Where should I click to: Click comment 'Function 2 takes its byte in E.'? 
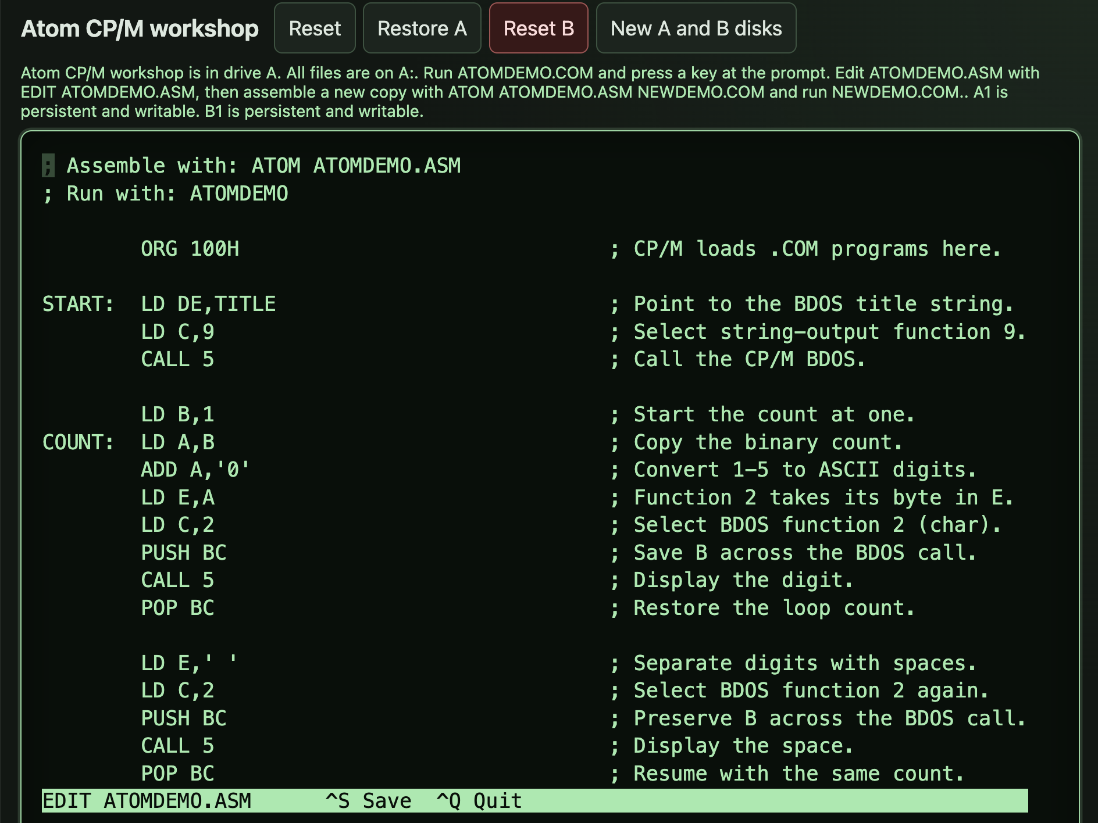pyautogui.click(x=823, y=498)
